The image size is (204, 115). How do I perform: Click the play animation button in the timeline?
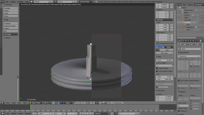88,114
